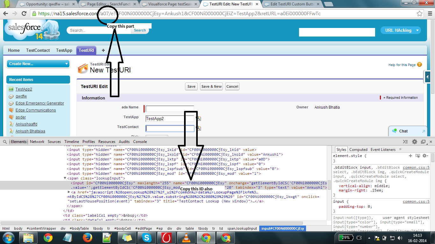Switch to the Network tab in DevTools
Image resolution: width=435 pixels, height=244 pixels.
pyautogui.click(x=37, y=142)
